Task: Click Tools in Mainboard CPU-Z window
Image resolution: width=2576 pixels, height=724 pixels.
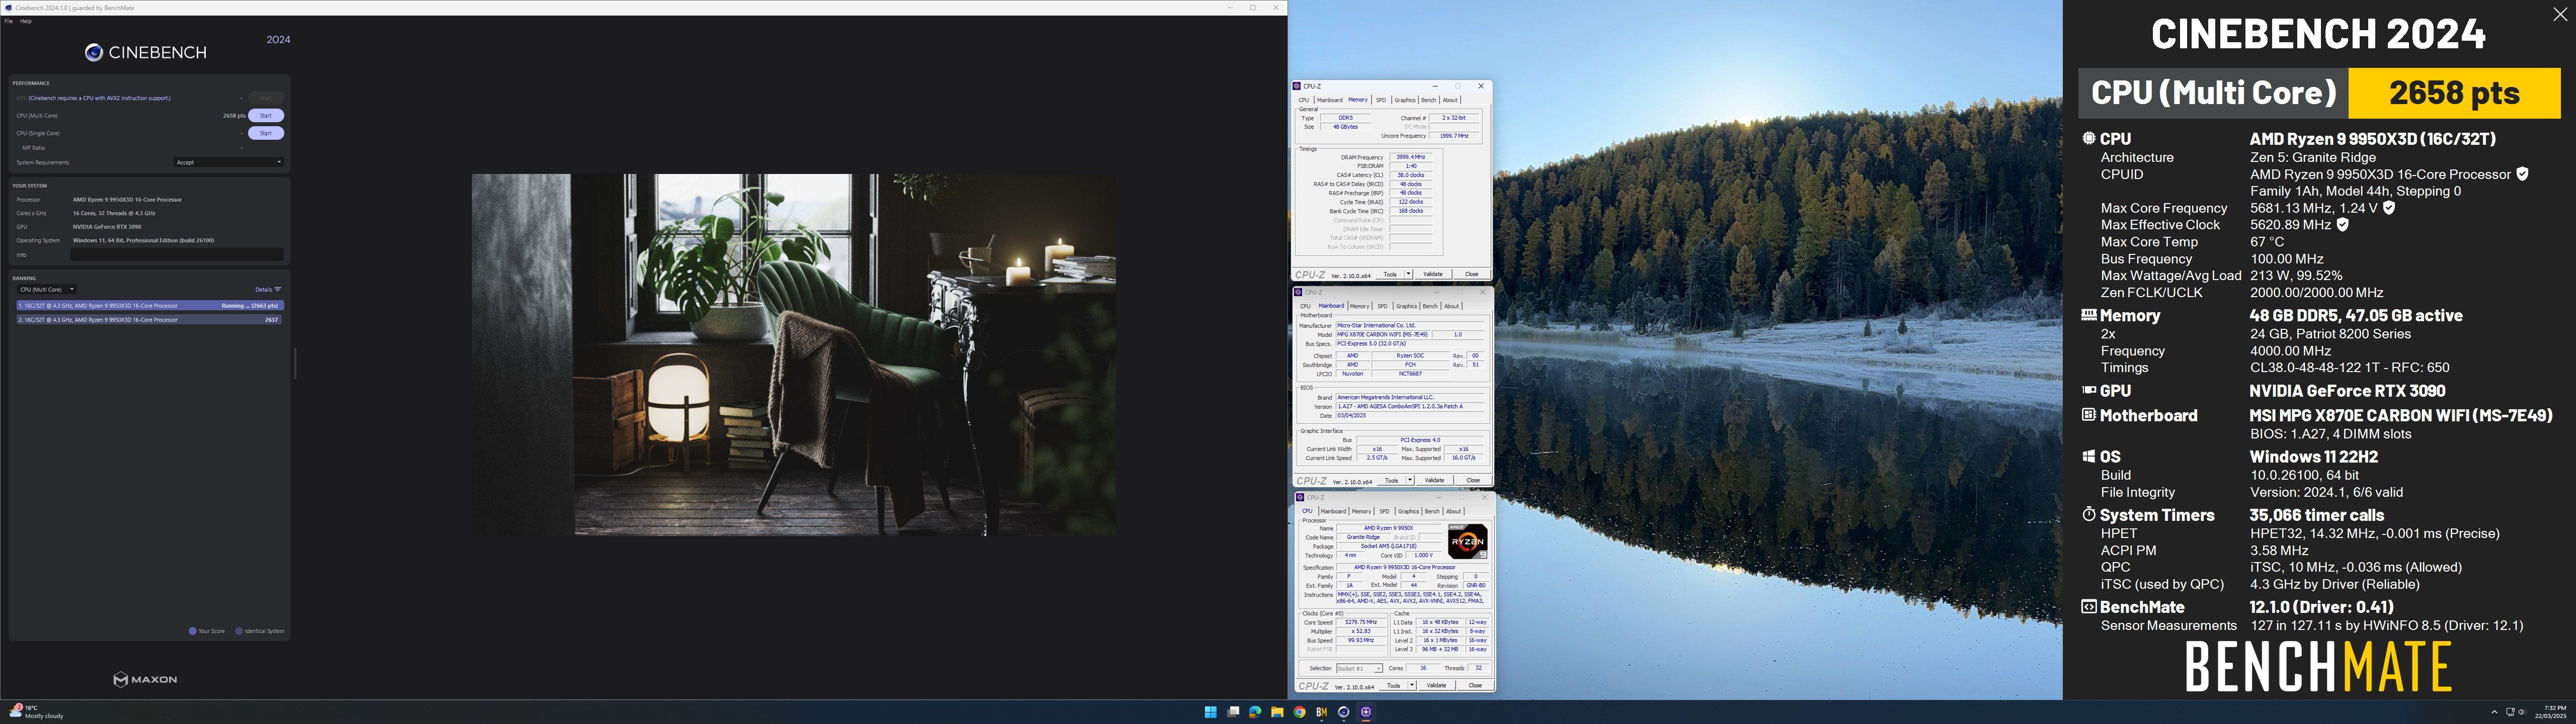Action: pyautogui.click(x=1390, y=481)
